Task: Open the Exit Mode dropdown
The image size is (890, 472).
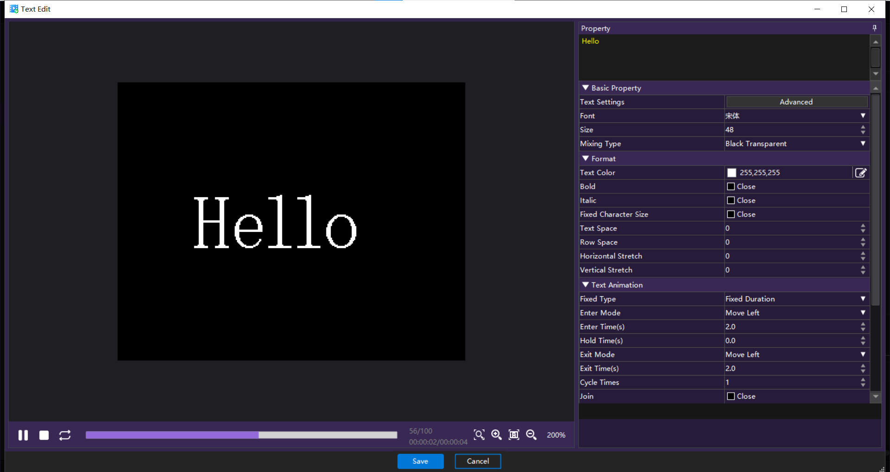Action: (x=796, y=354)
